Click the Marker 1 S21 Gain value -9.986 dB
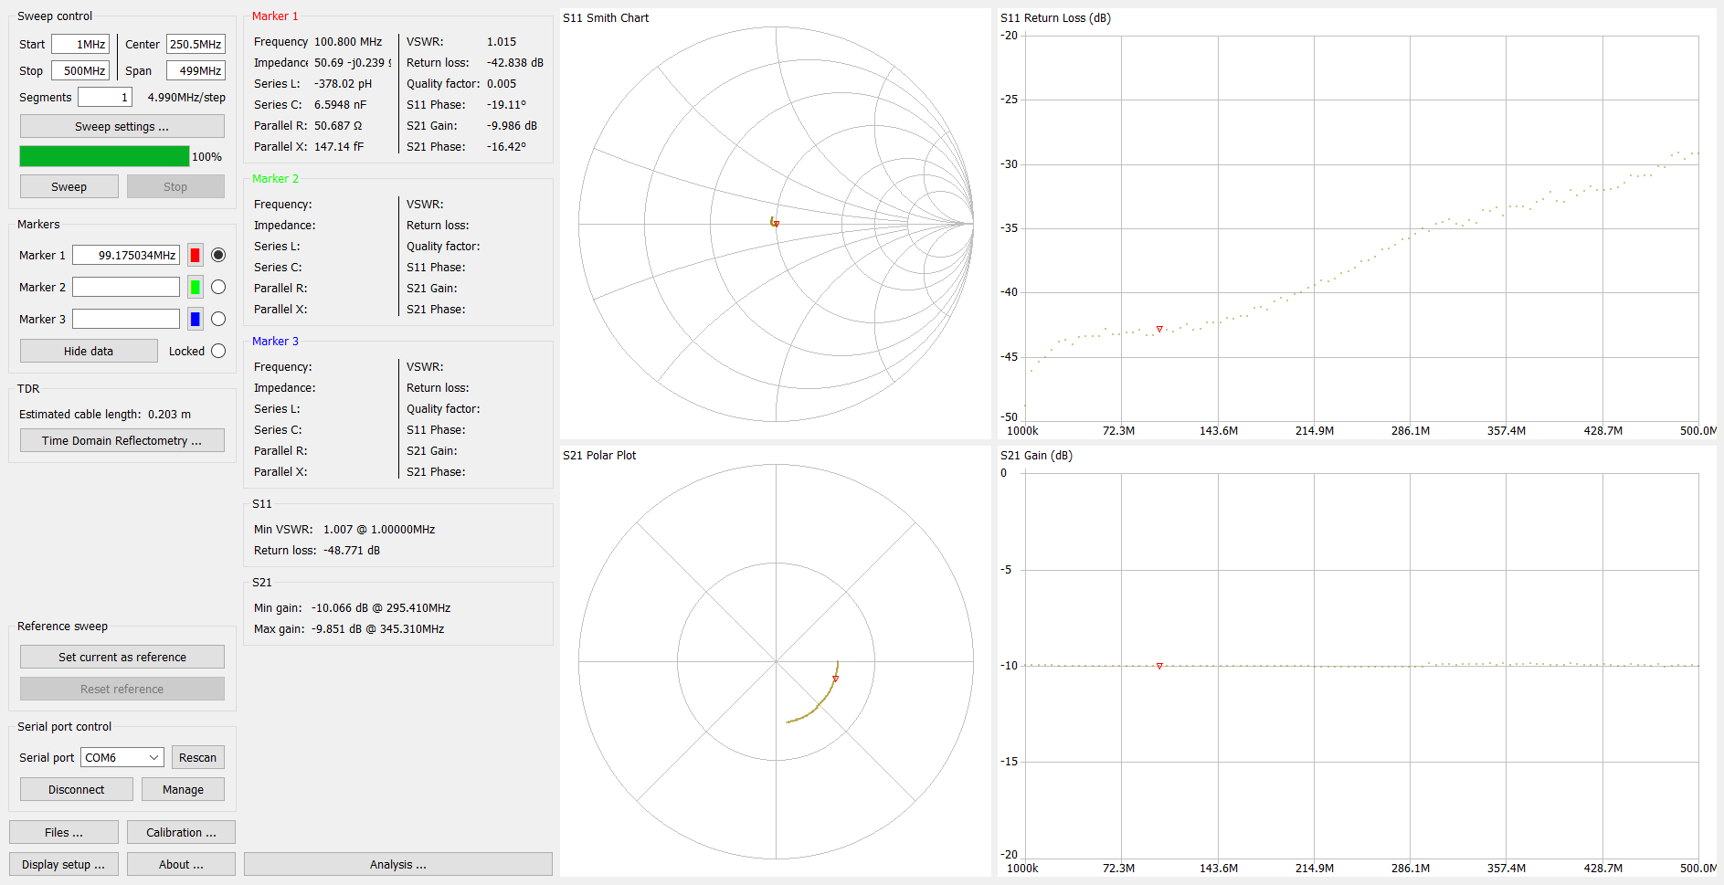 [x=512, y=125]
